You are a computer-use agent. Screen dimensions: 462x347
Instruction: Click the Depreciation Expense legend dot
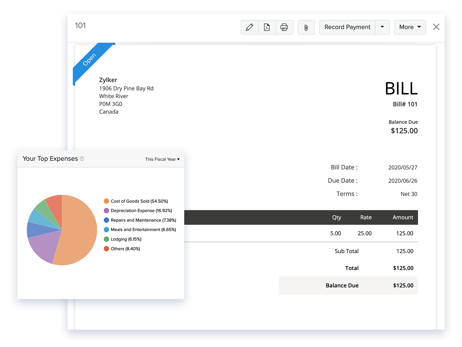[106, 211]
